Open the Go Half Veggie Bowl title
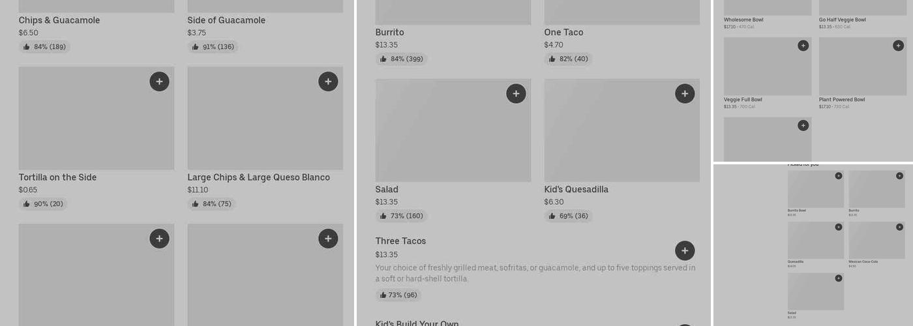 842,20
